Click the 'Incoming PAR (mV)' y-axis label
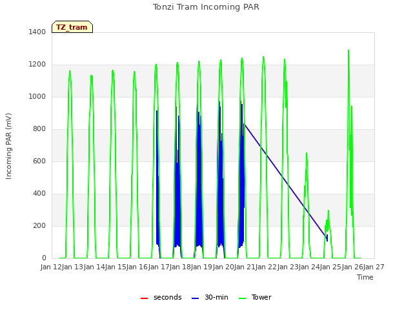This screenshot has height=310, width=413. (x=8, y=147)
